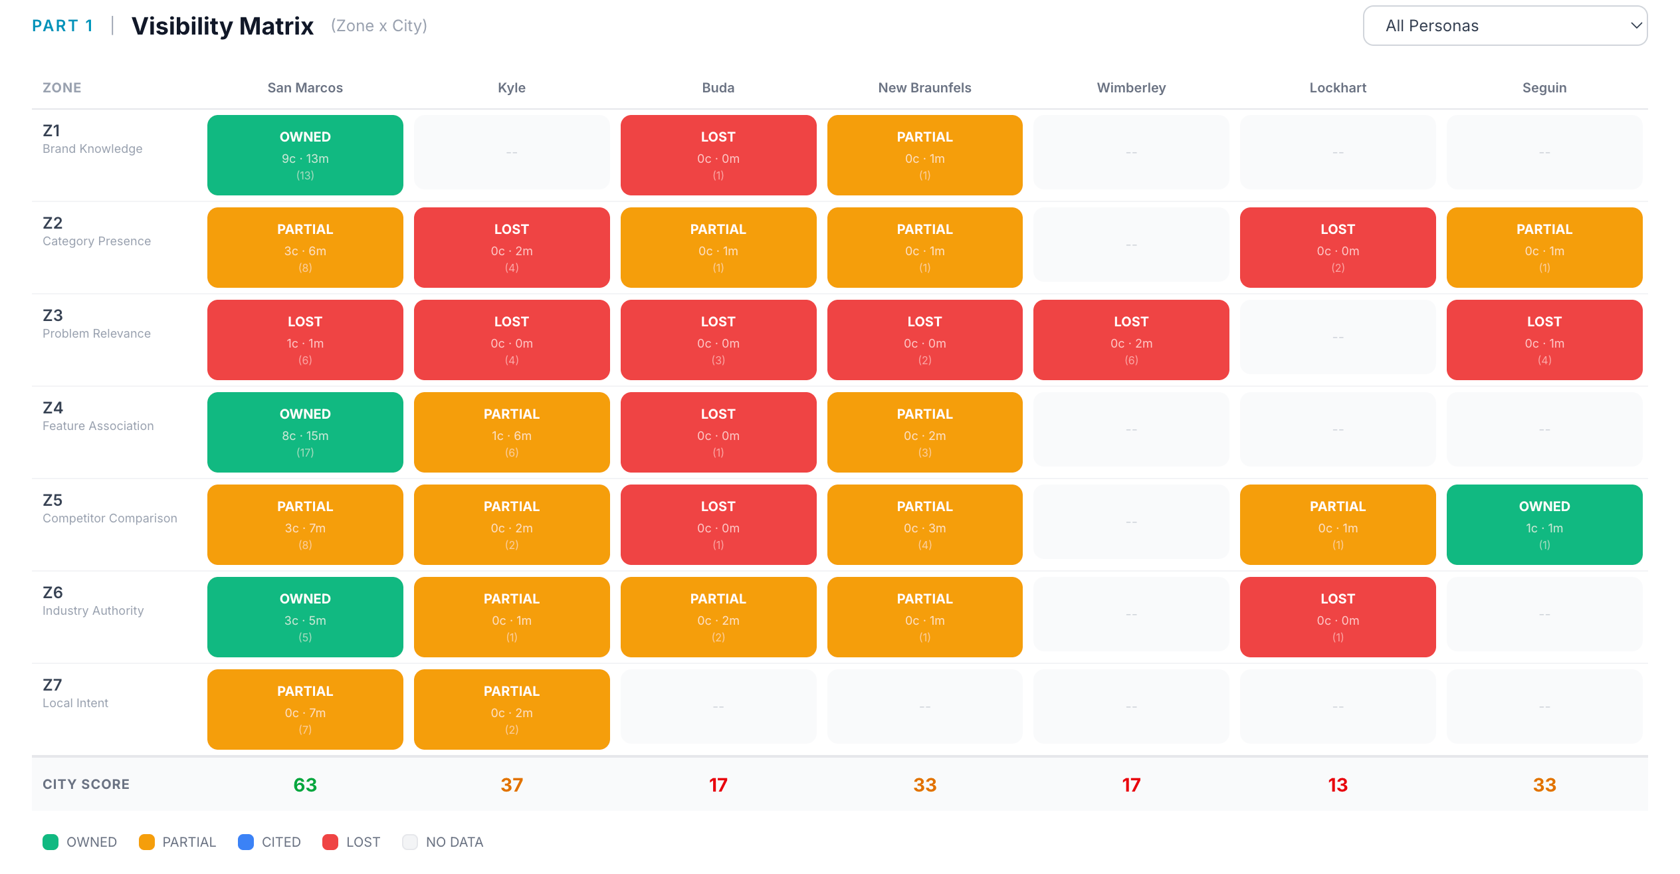Open Z7 San Marcos PARTIAL 0c · 7m cell
This screenshot has width=1680, height=874.
[305, 709]
